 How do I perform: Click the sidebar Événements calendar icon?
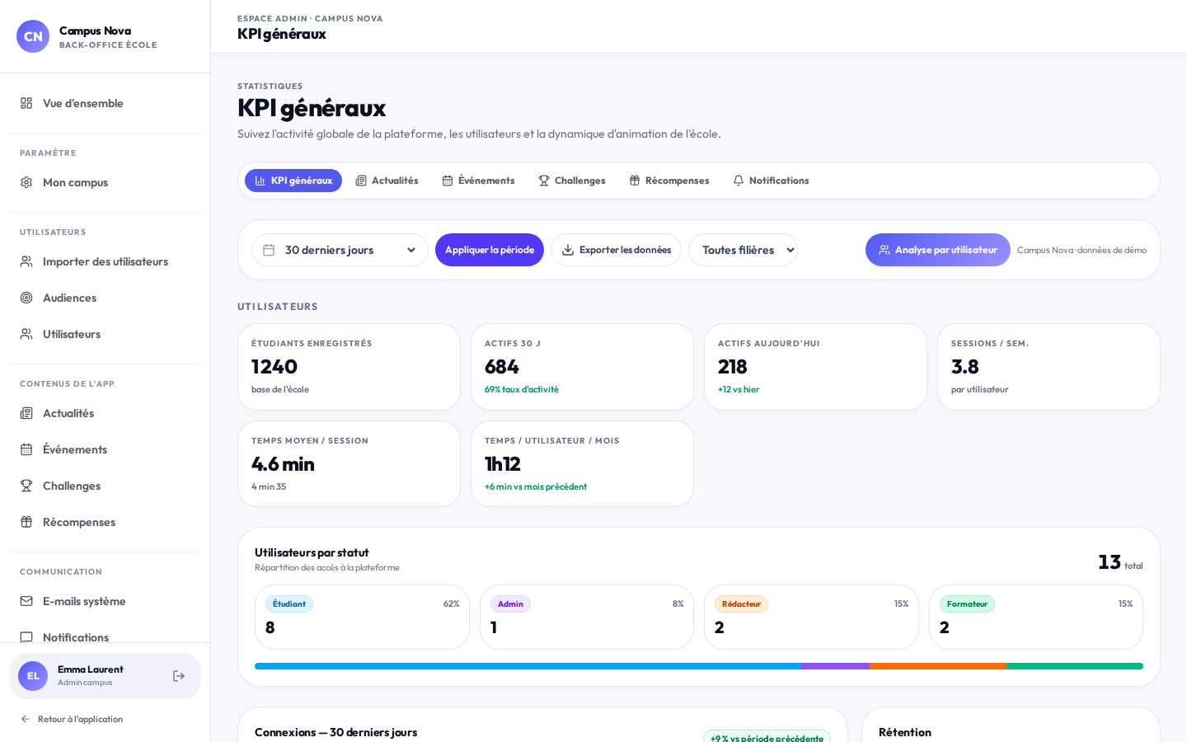click(x=26, y=449)
